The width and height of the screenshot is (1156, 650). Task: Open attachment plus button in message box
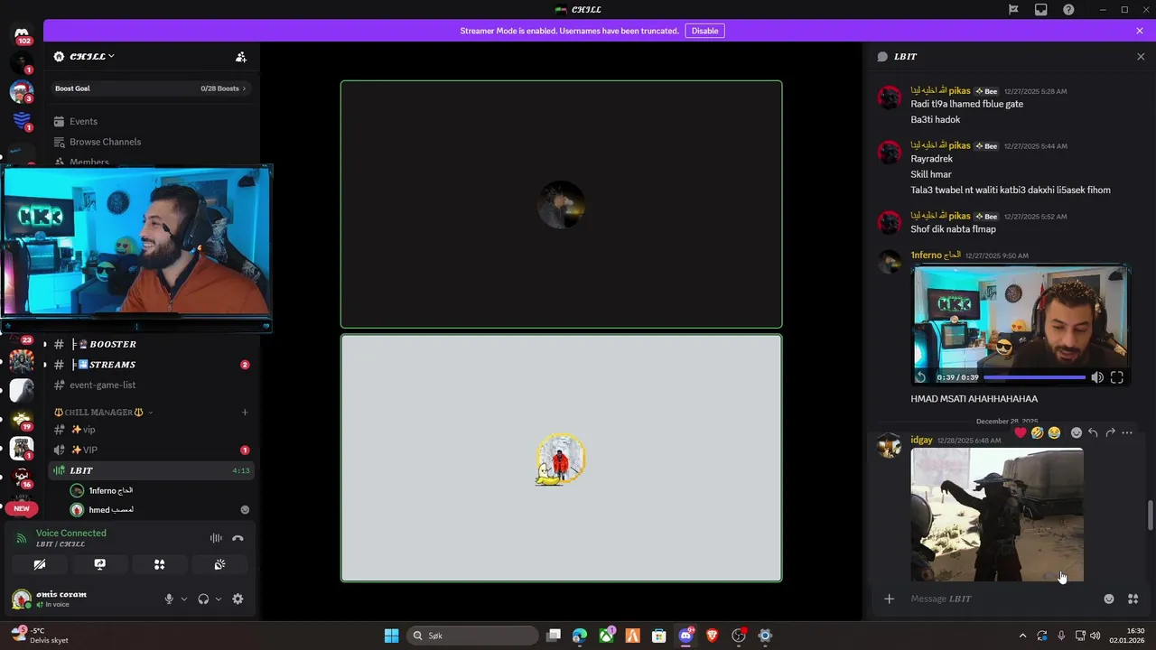click(889, 599)
